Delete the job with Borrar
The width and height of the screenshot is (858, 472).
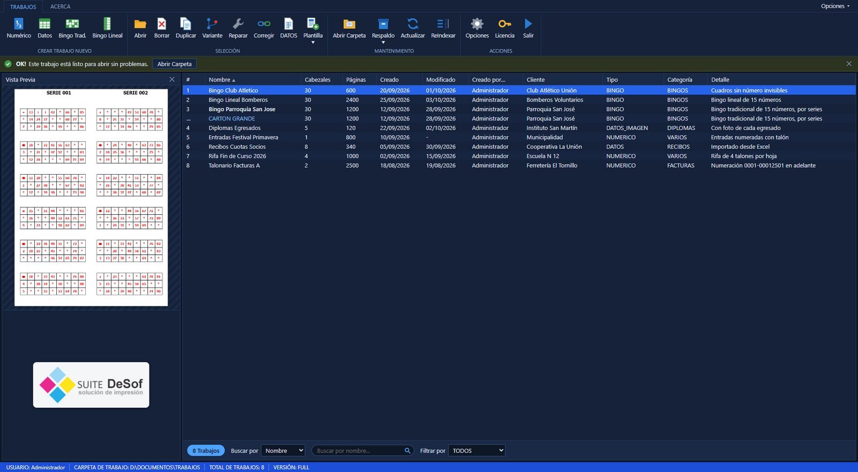(x=161, y=28)
